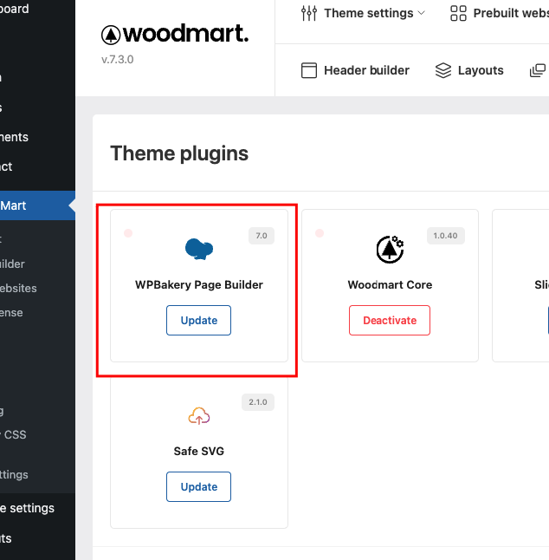Update the Safe SVG plugin
This screenshot has height=560, width=549.
point(198,487)
